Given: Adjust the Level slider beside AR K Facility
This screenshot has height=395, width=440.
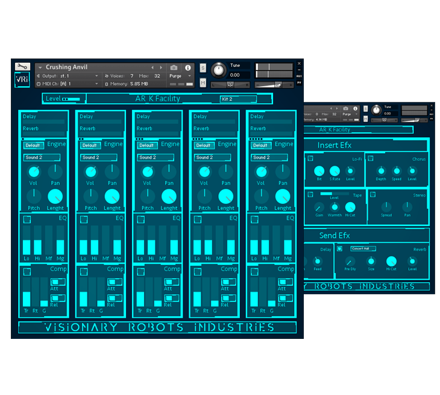Looking at the screenshot, I should pyautogui.click(x=71, y=99).
